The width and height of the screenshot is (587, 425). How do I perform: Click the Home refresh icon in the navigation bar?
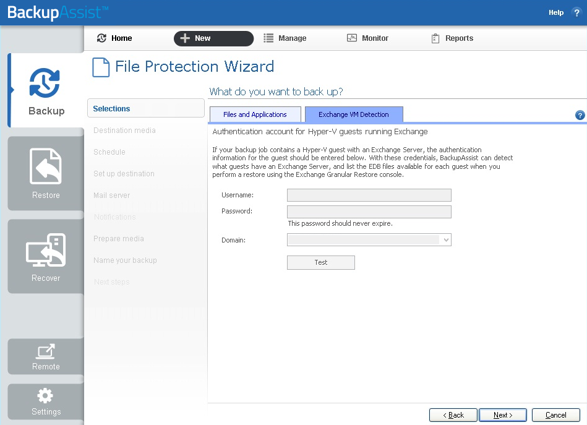coord(101,38)
